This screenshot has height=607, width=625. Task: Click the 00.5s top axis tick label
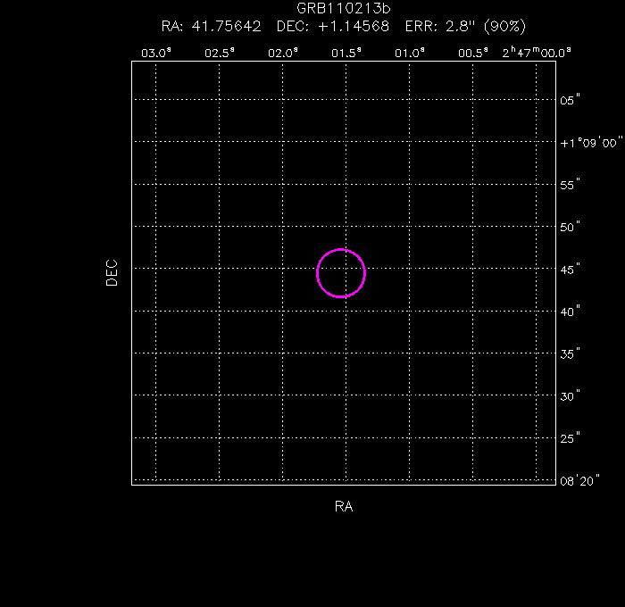(x=472, y=53)
